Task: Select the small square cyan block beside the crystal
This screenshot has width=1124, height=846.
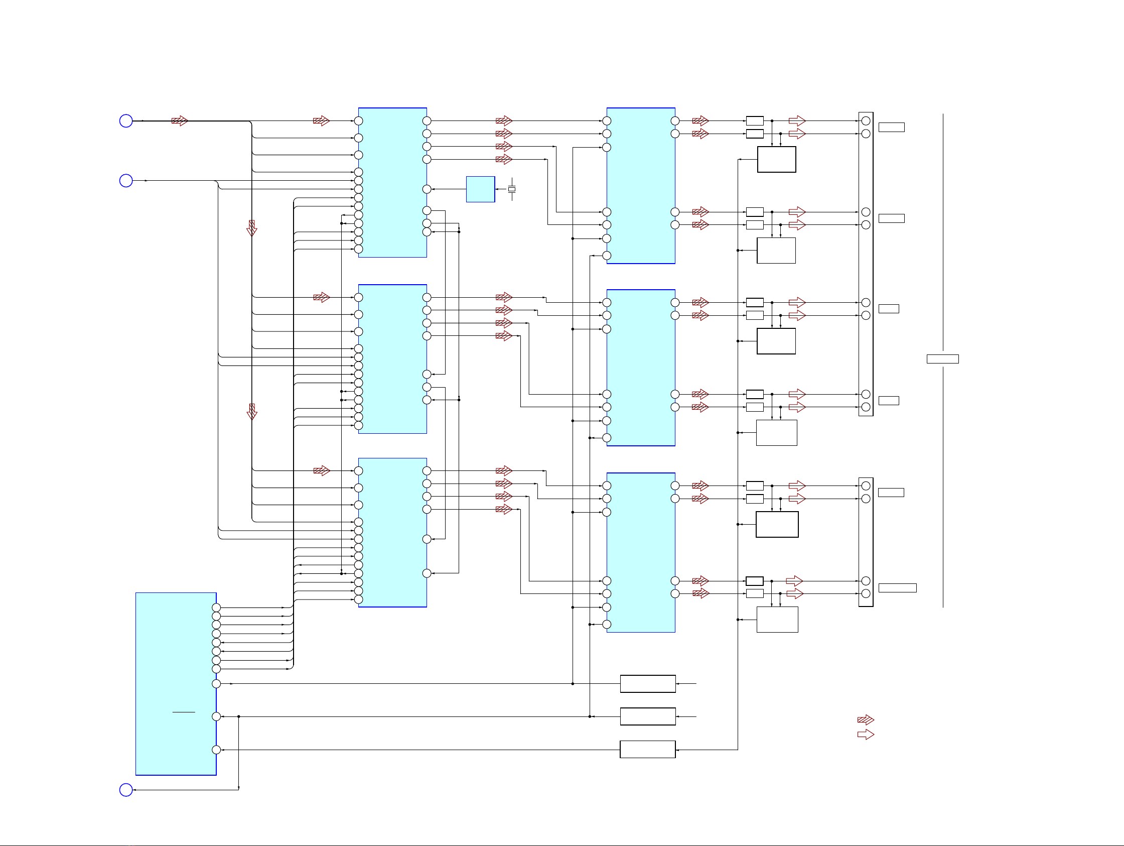Action: 480,189
